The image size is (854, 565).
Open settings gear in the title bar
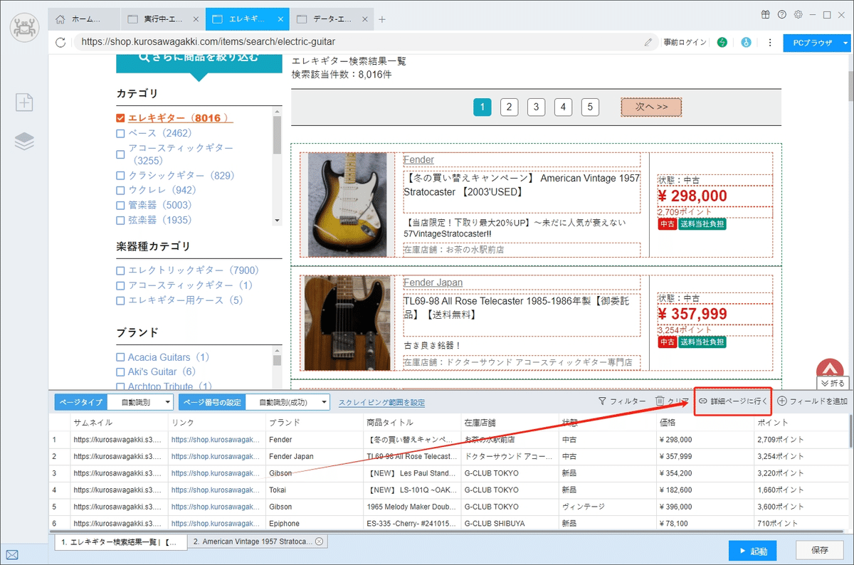tap(798, 14)
